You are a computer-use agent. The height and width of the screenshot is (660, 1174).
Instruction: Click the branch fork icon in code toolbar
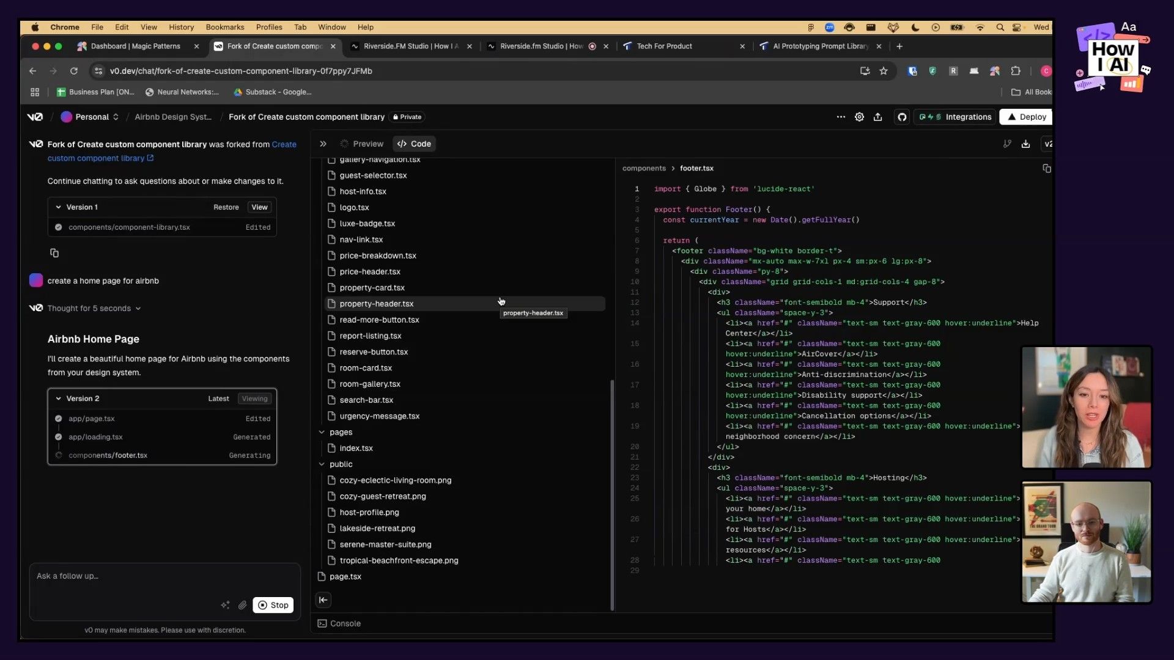(x=1007, y=144)
